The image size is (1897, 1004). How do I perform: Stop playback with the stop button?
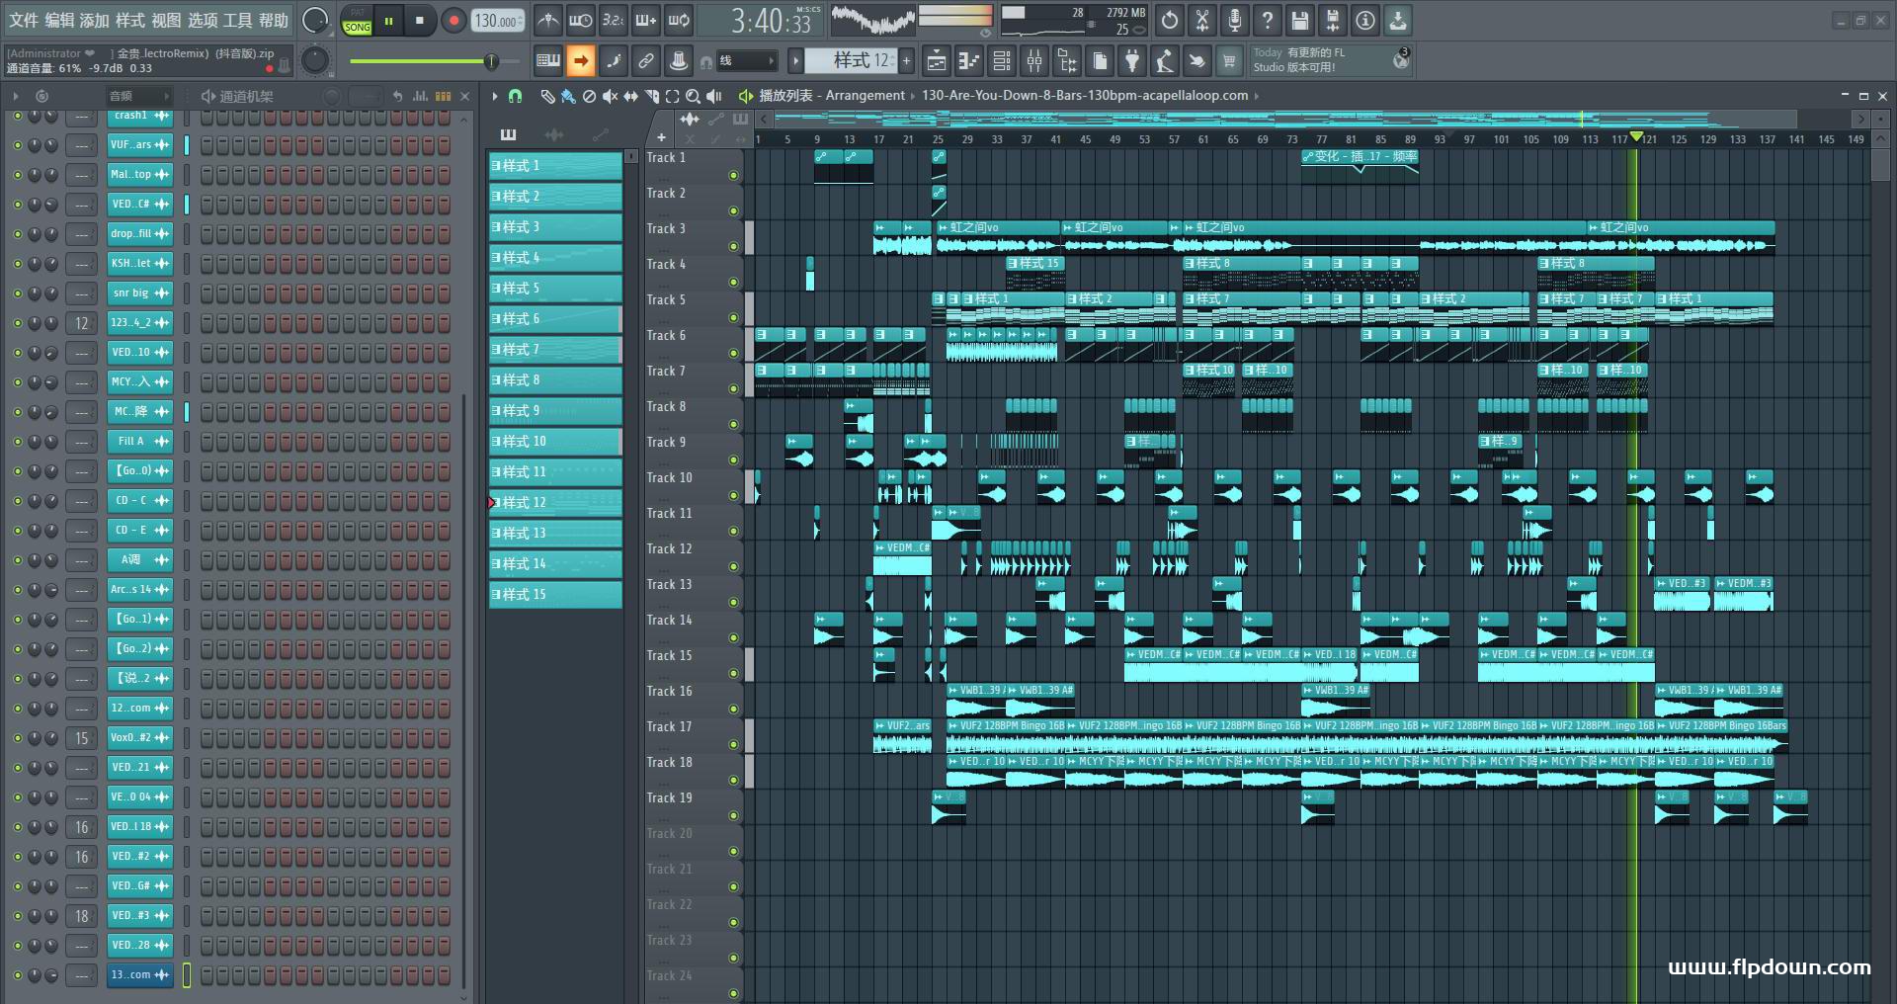pos(420,21)
